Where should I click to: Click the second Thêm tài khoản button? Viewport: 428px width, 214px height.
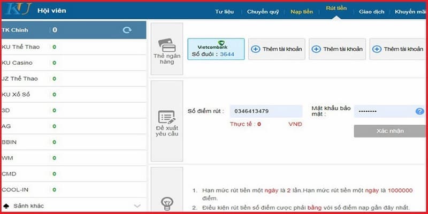338,49
